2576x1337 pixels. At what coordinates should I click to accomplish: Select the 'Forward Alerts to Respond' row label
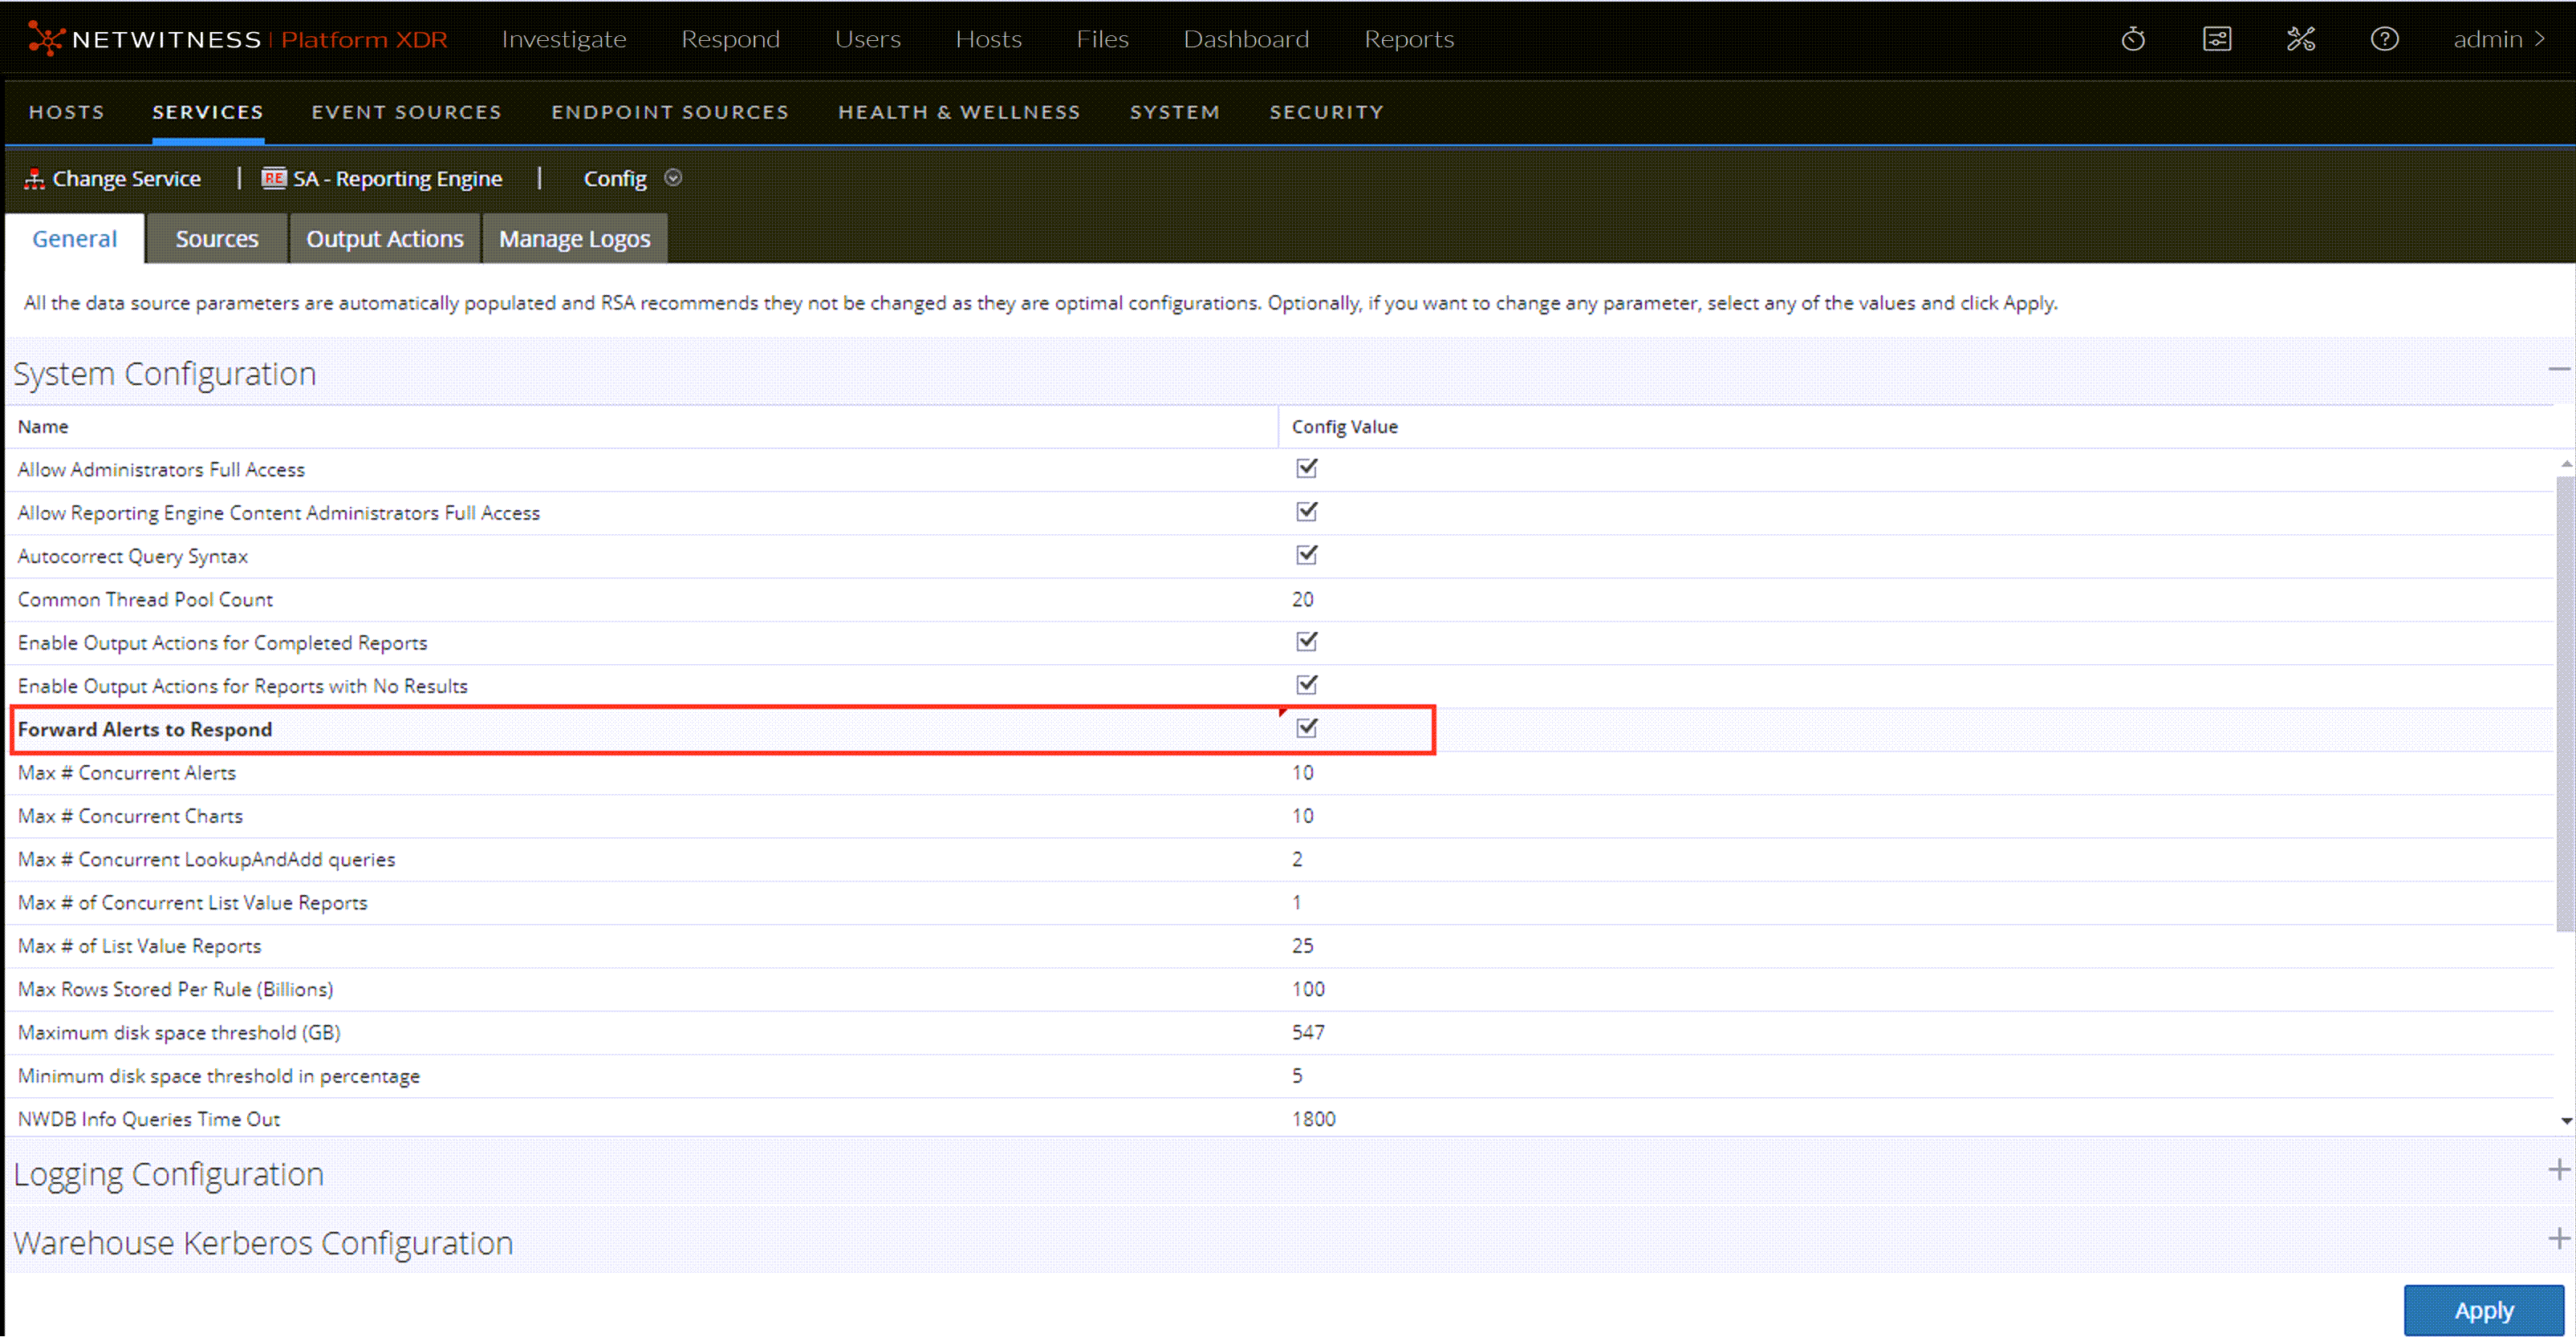point(145,729)
